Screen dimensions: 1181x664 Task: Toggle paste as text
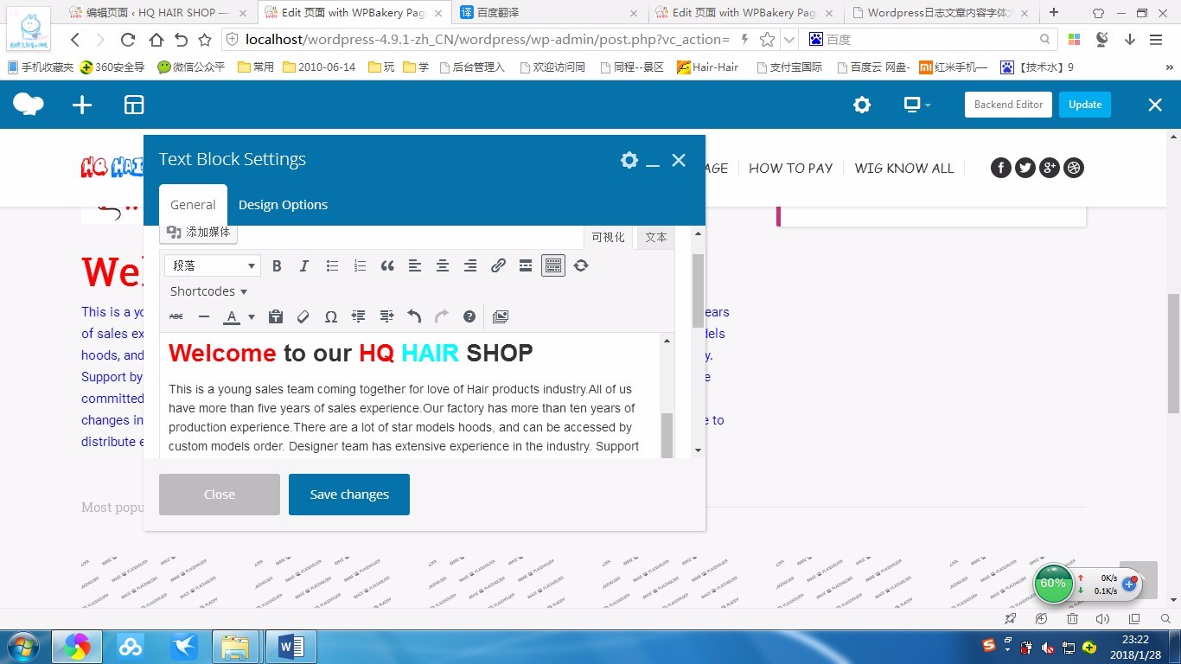[276, 317]
